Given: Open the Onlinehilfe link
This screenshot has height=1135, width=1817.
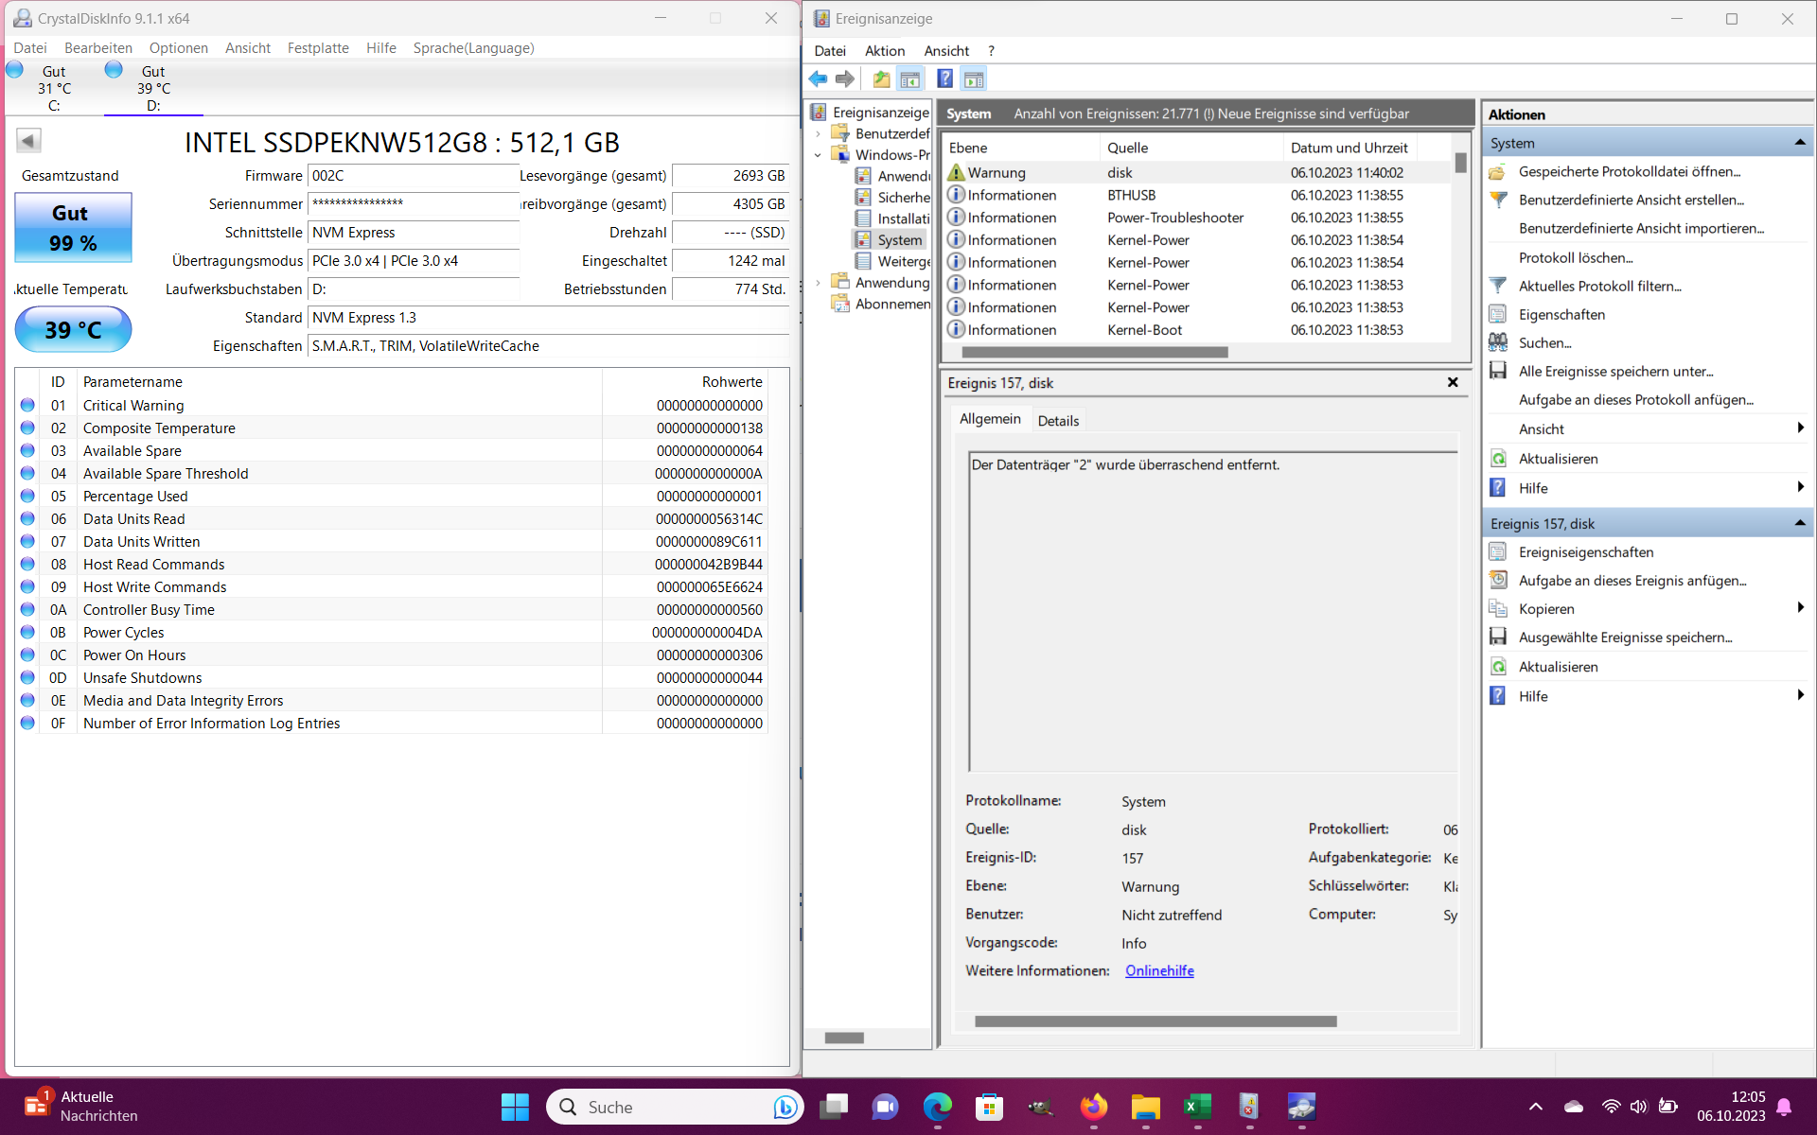Looking at the screenshot, I should point(1158,970).
